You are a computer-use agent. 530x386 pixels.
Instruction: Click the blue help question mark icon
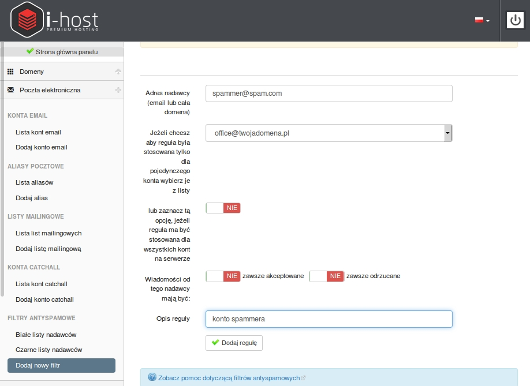point(152,377)
